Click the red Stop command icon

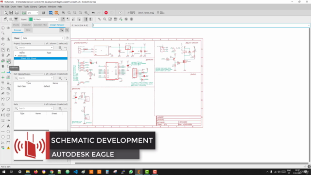click(106, 13)
